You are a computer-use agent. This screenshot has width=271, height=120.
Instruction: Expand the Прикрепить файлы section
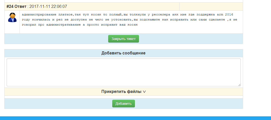121,92
